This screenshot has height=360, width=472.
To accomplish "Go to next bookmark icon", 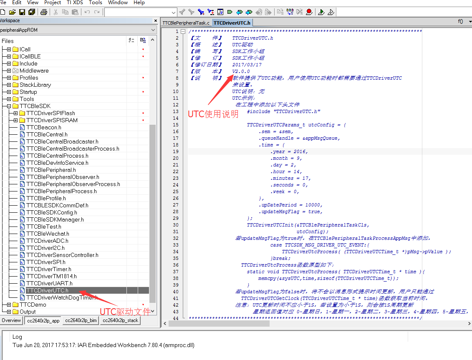I will [x=249, y=12].
